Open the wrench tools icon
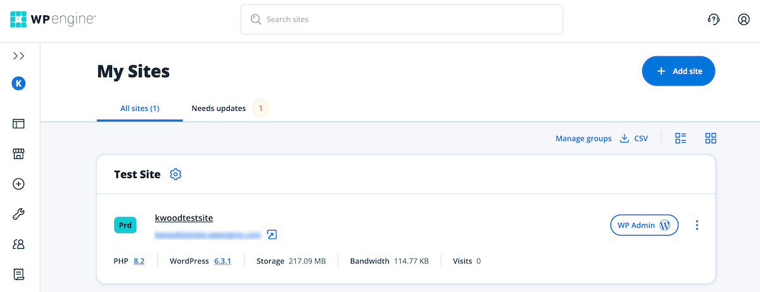Viewport: 760px width, 292px height. tap(19, 214)
